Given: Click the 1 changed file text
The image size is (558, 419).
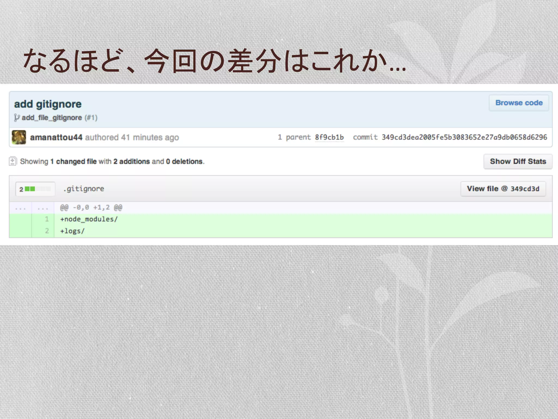Looking at the screenshot, I should click(74, 161).
